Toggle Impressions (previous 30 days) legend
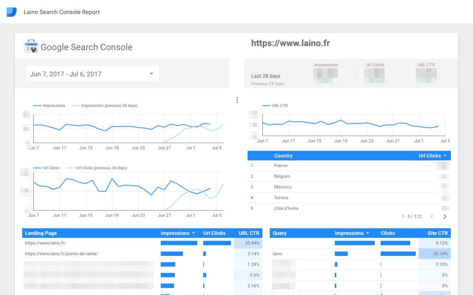This screenshot has height=295, width=473. [105, 106]
